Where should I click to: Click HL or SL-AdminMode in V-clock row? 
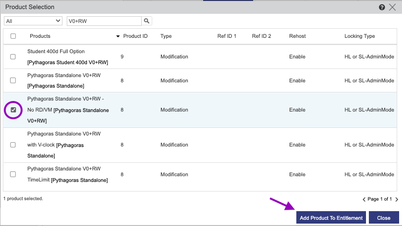[369, 145]
